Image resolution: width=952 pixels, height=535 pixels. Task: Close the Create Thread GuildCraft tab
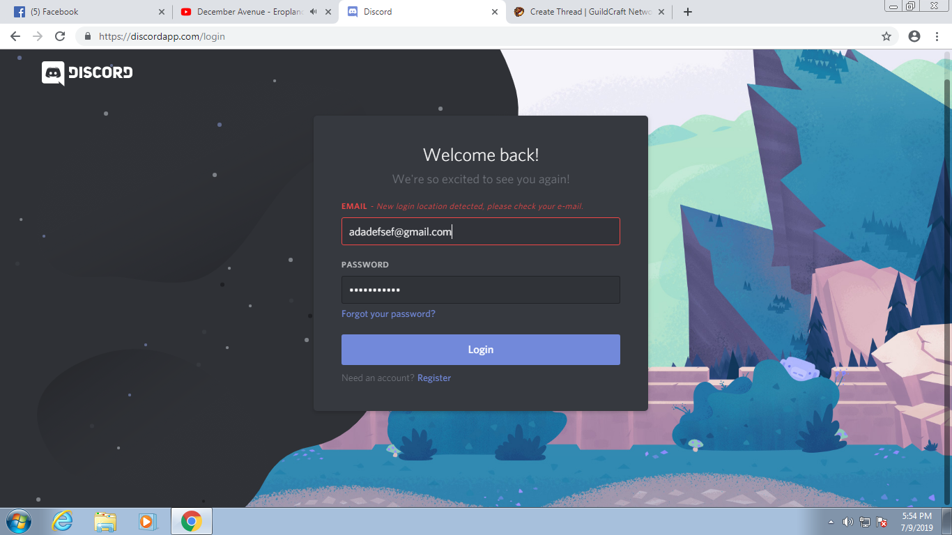click(x=661, y=12)
